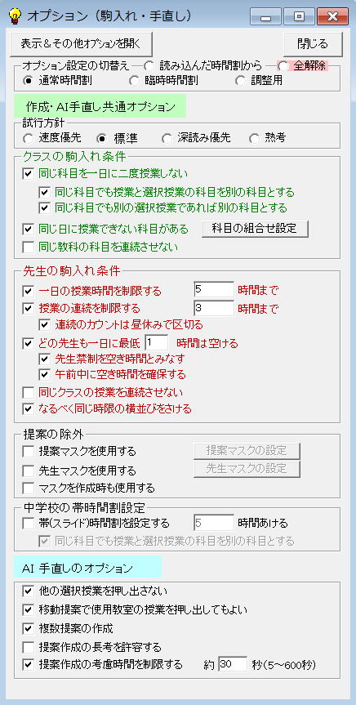The width and height of the screenshot is (356, 705).
Task: Open 科目の組合せ設定 button
Action: (x=256, y=229)
